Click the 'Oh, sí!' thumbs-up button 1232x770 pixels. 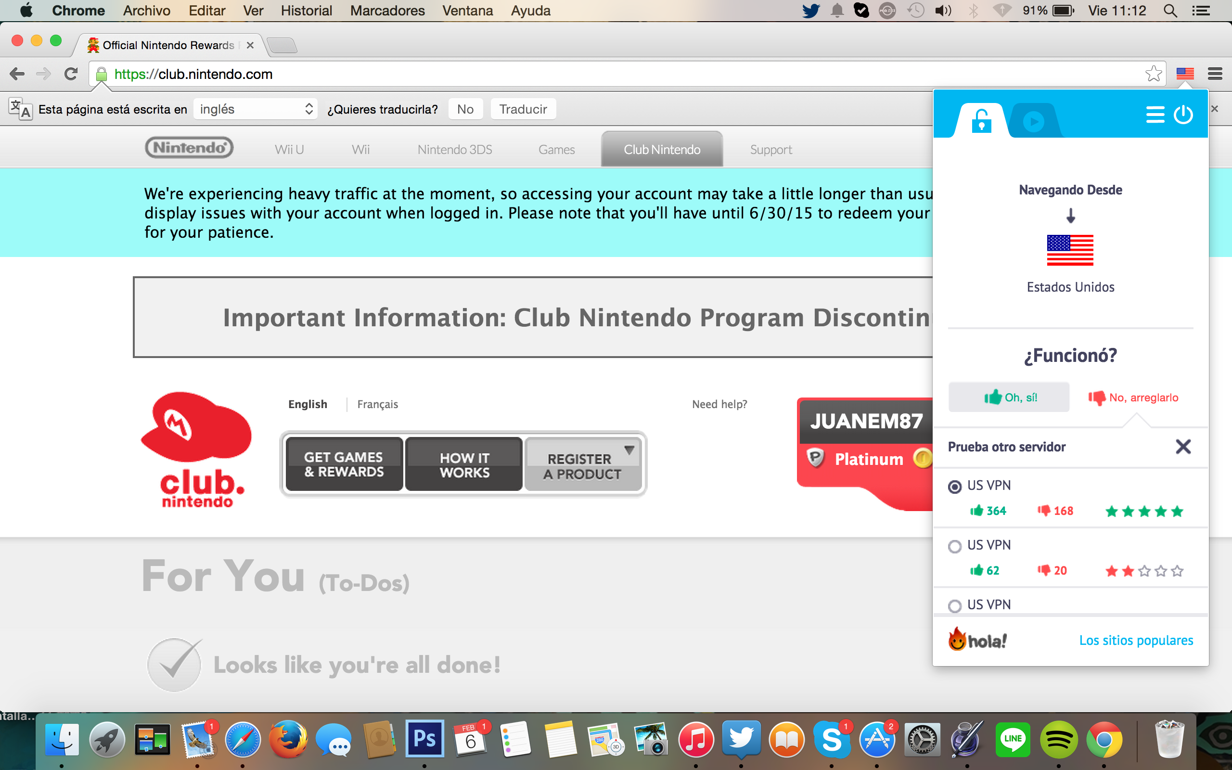coord(1009,397)
